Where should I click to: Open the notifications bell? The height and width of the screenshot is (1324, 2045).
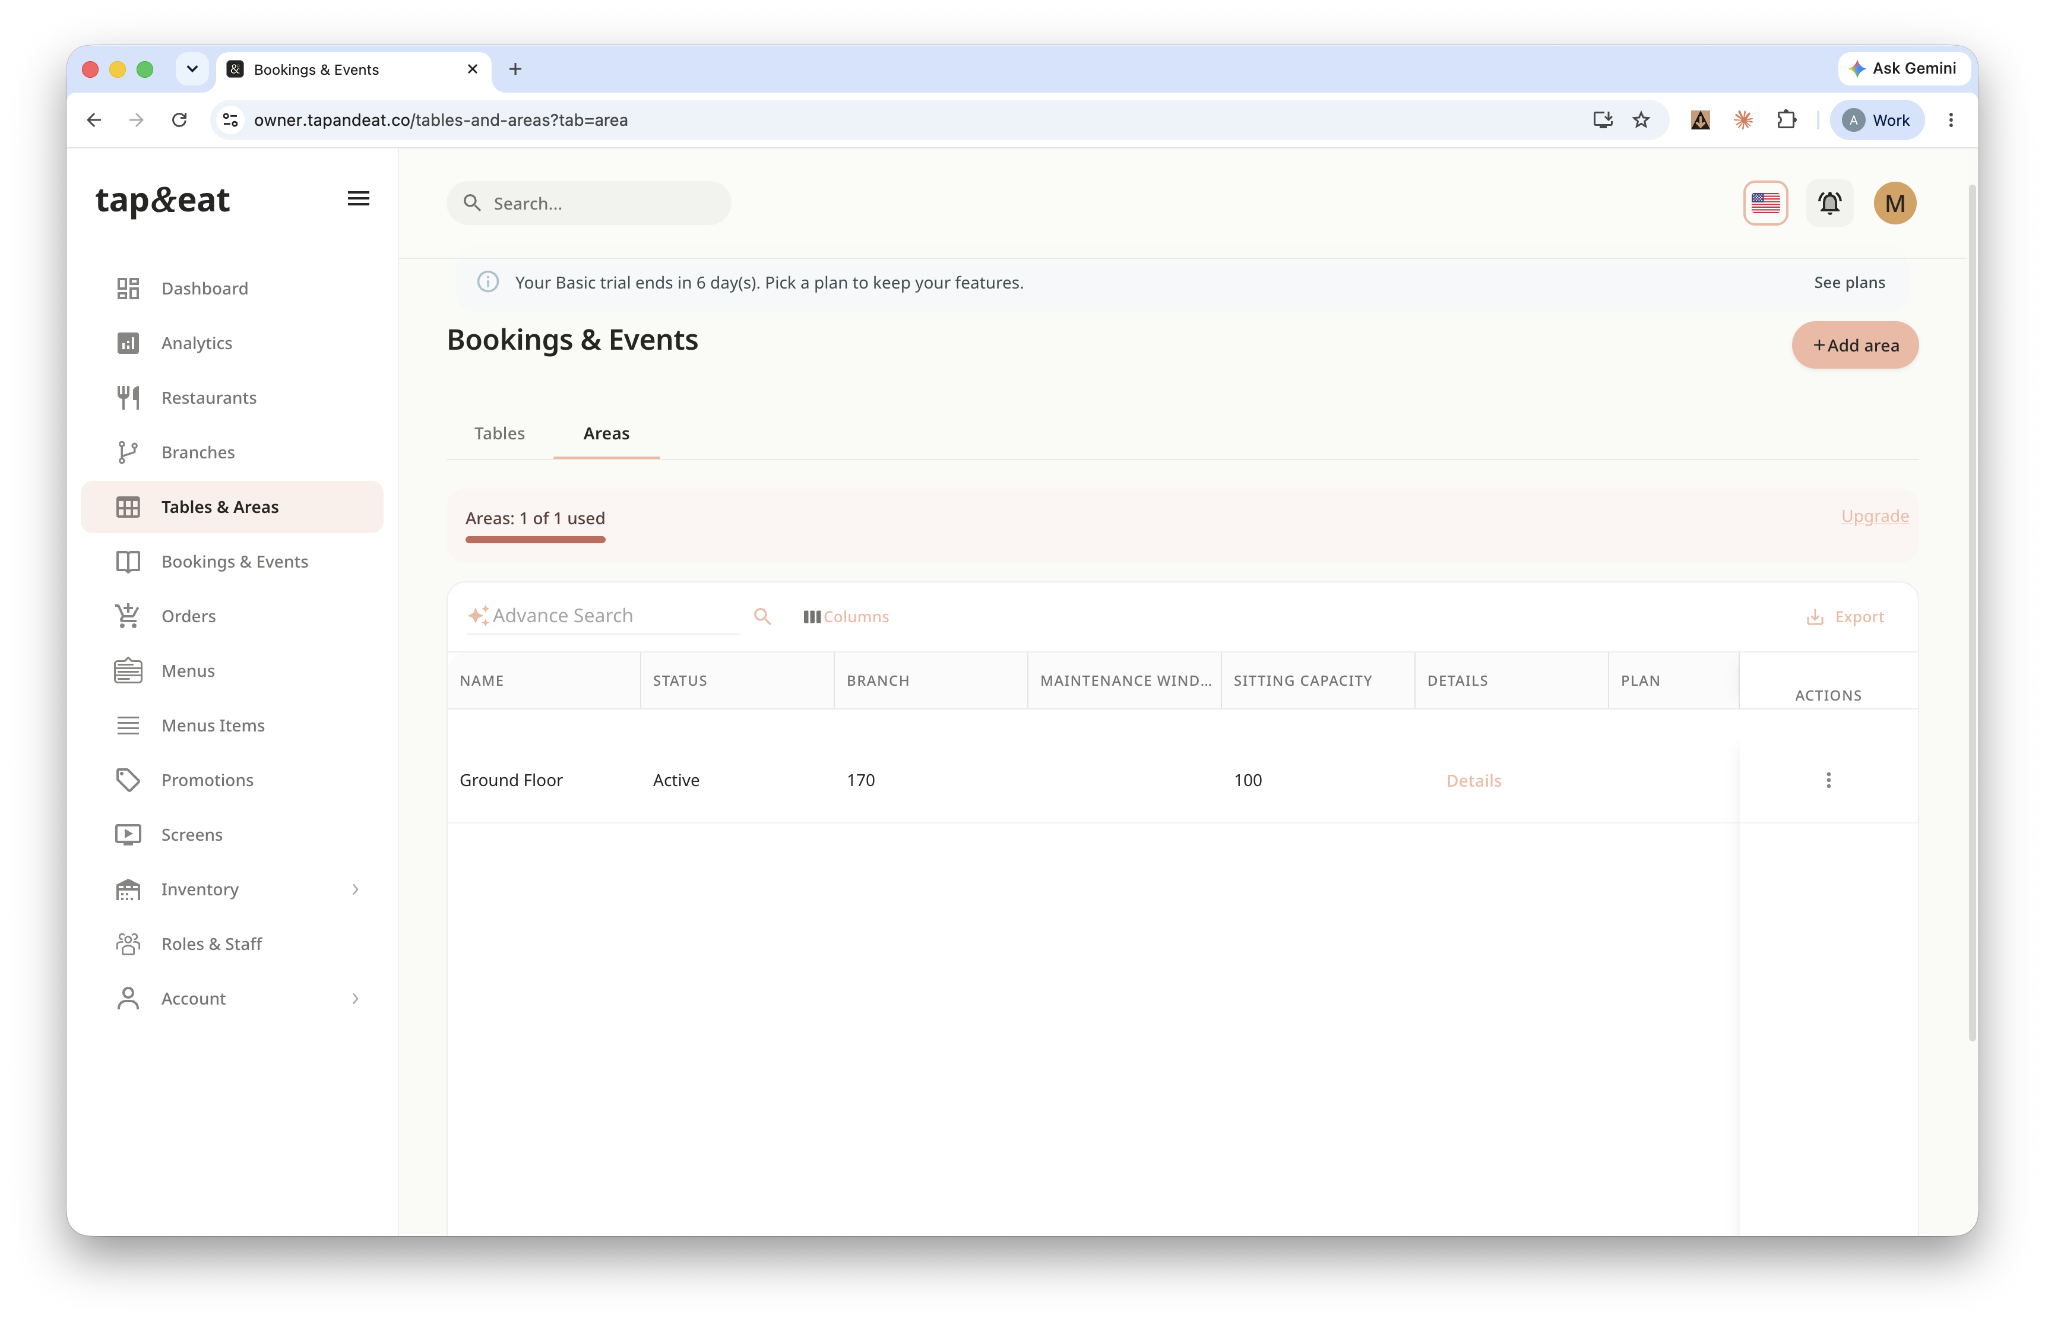(1829, 204)
